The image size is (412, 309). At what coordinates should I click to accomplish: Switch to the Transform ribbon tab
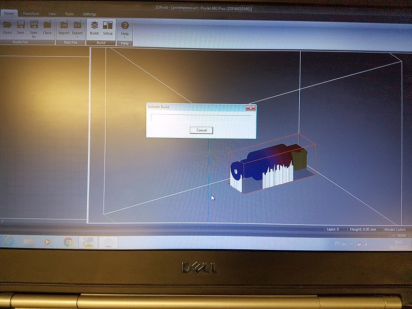[31, 14]
